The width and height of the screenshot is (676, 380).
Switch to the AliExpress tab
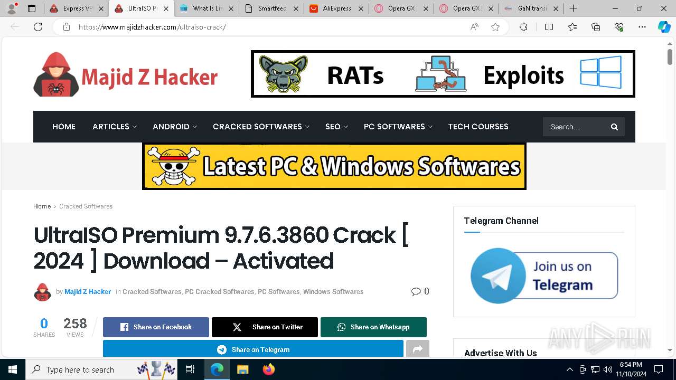[336, 8]
